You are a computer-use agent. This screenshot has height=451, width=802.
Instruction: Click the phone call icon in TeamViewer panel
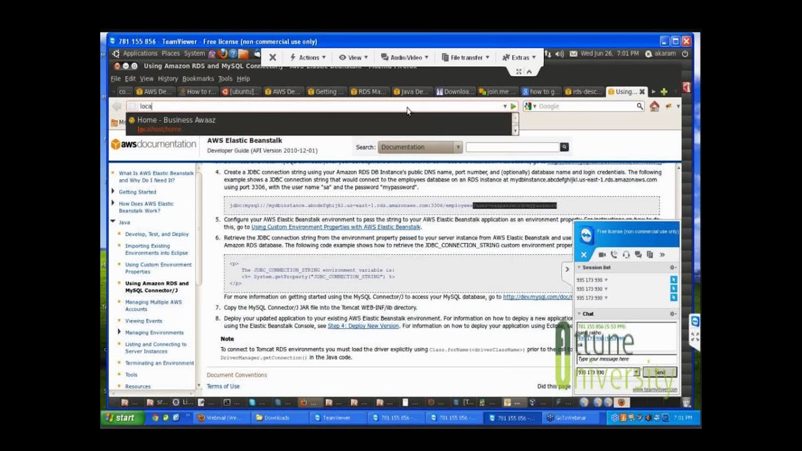click(x=614, y=255)
